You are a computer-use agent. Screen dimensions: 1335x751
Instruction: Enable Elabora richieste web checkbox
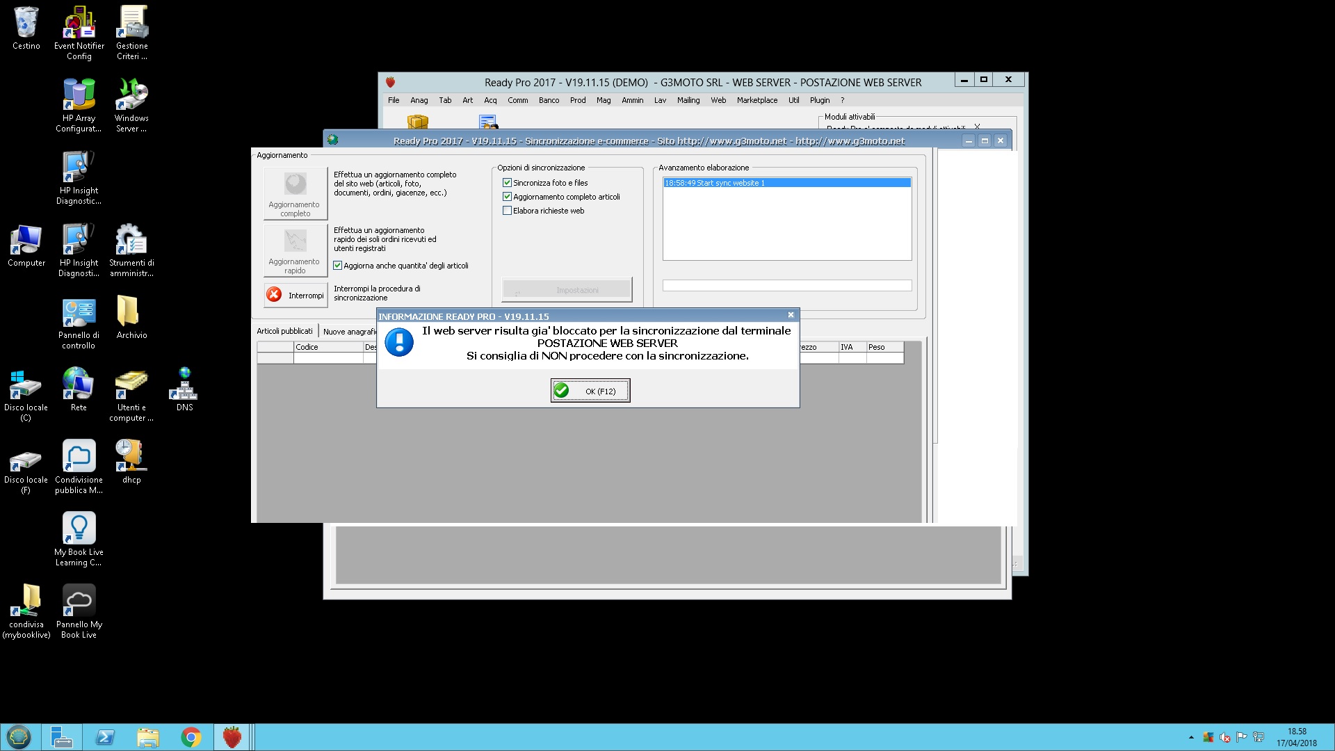(507, 211)
